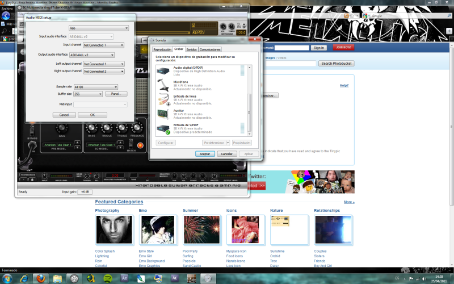Click the metronome icon at top of AmpliTube
The image size is (454, 284).
coord(239,26)
